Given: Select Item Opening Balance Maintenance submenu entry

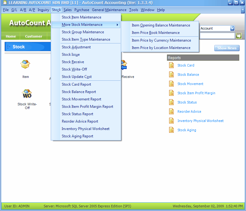Looking at the screenshot, I should pos(160,25).
